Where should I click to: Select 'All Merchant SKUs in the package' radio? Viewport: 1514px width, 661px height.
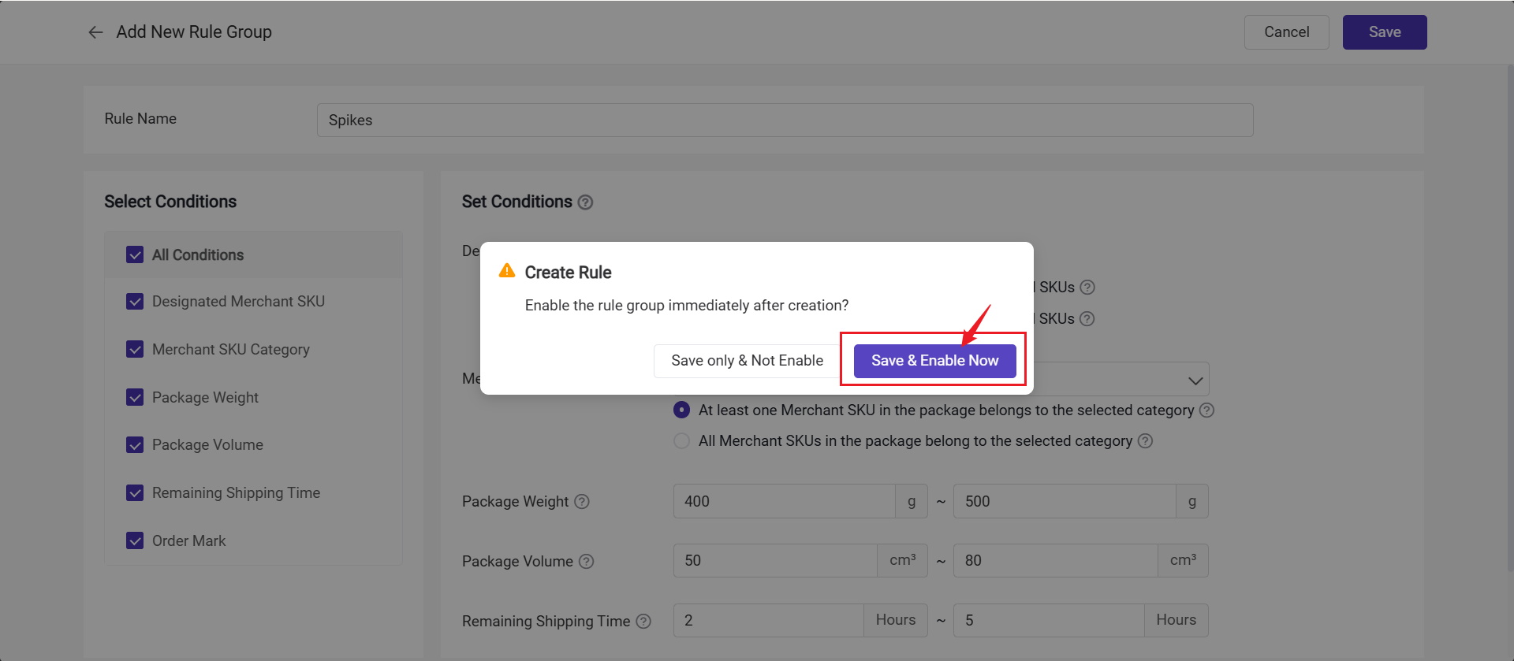point(681,441)
